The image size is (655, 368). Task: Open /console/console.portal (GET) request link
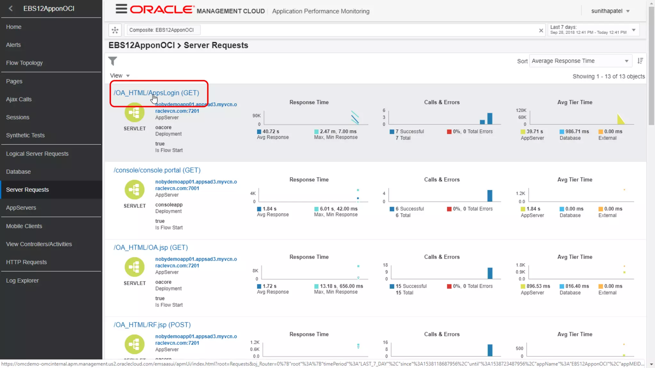(x=157, y=170)
